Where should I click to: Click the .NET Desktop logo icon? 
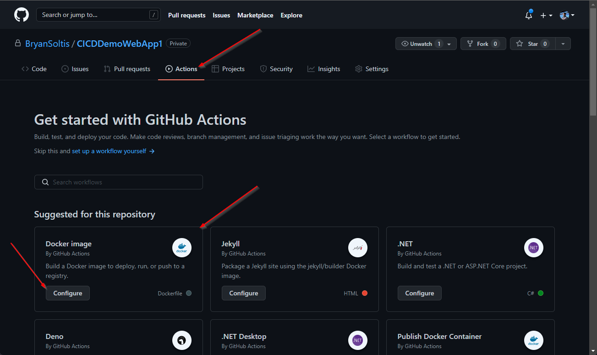click(358, 341)
